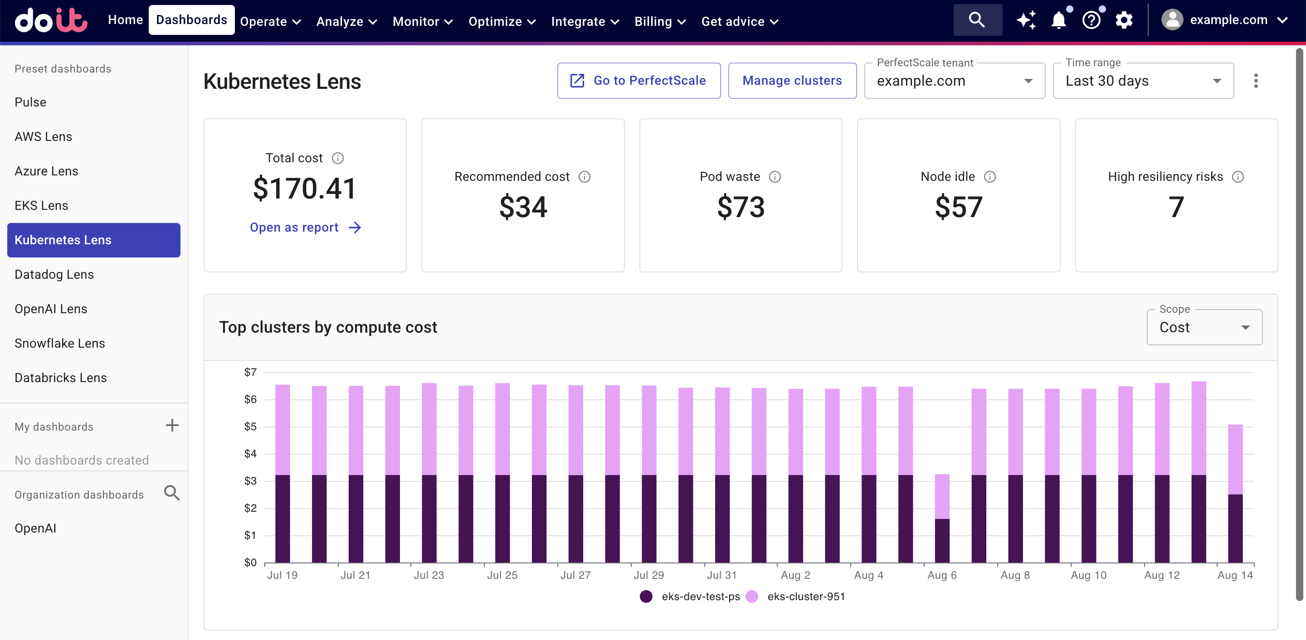Expand the Analyze menu
Screen dimensions: 1306x640
coord(347,21)
